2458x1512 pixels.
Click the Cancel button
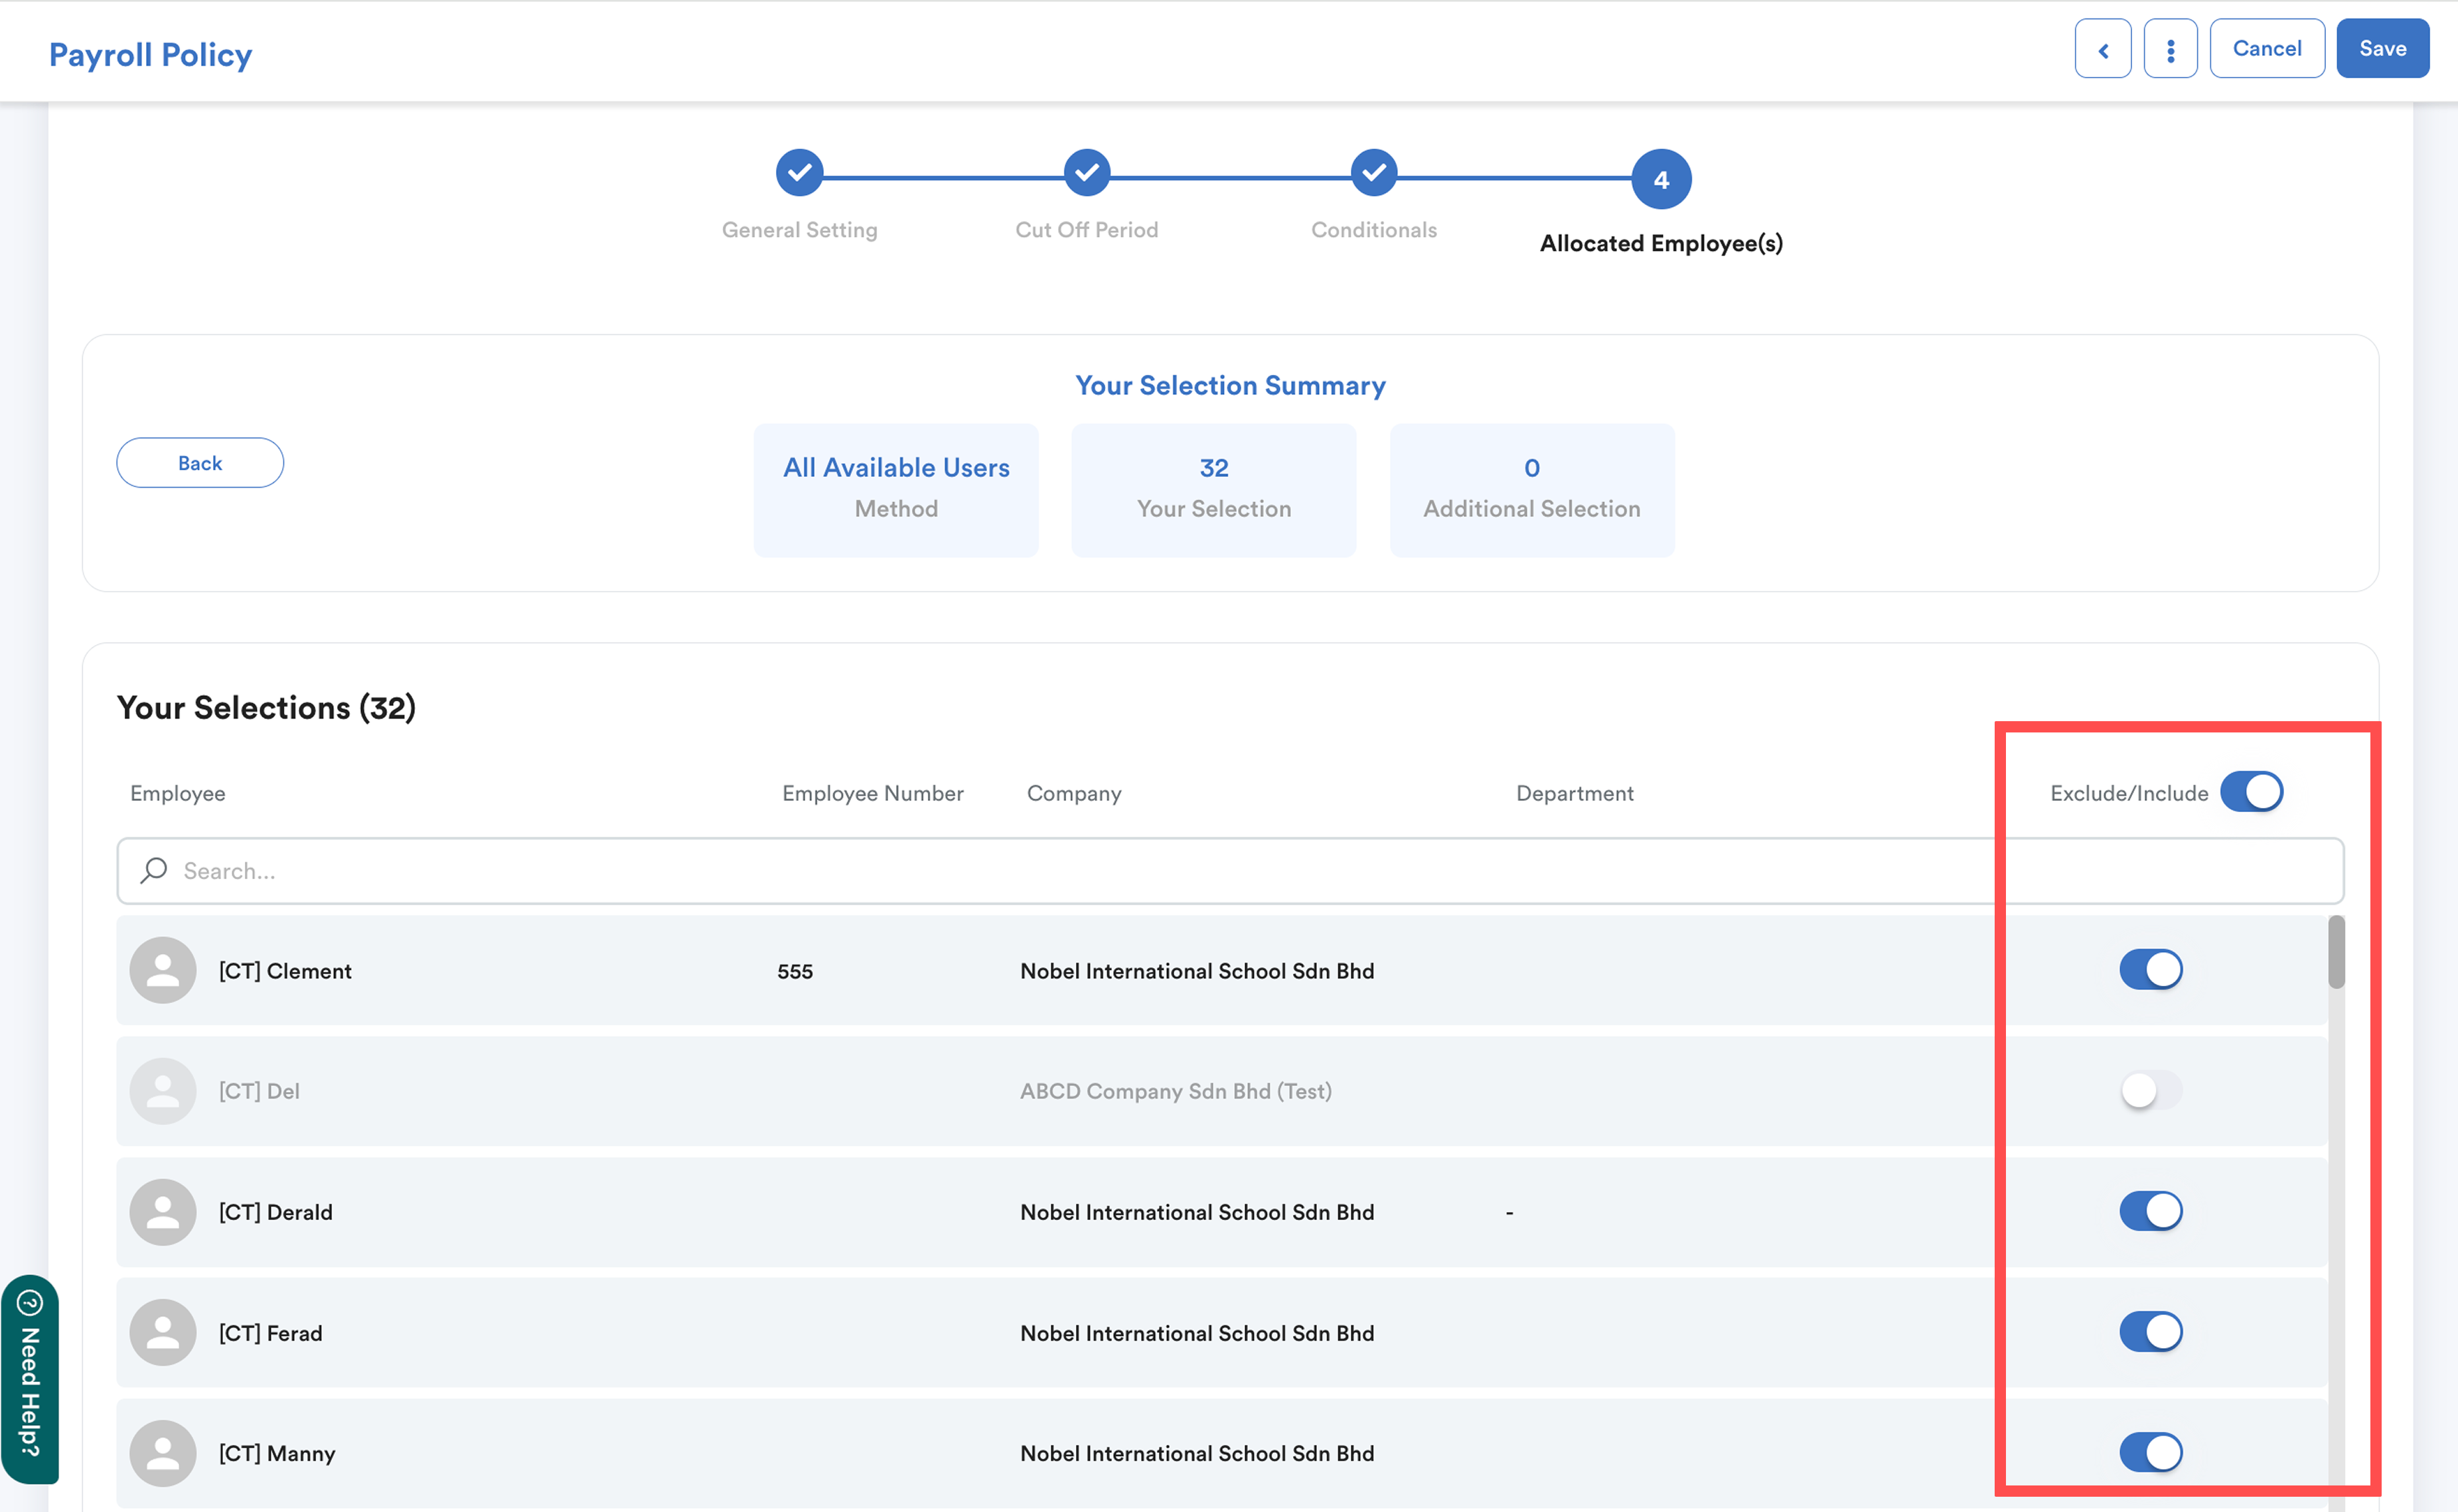(x=2266, y=49)
